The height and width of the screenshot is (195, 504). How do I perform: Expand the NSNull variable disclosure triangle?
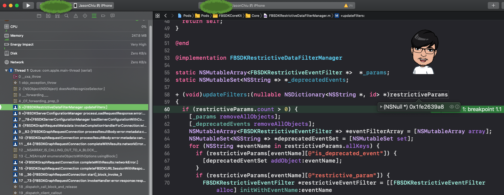[x=381, y=107]
